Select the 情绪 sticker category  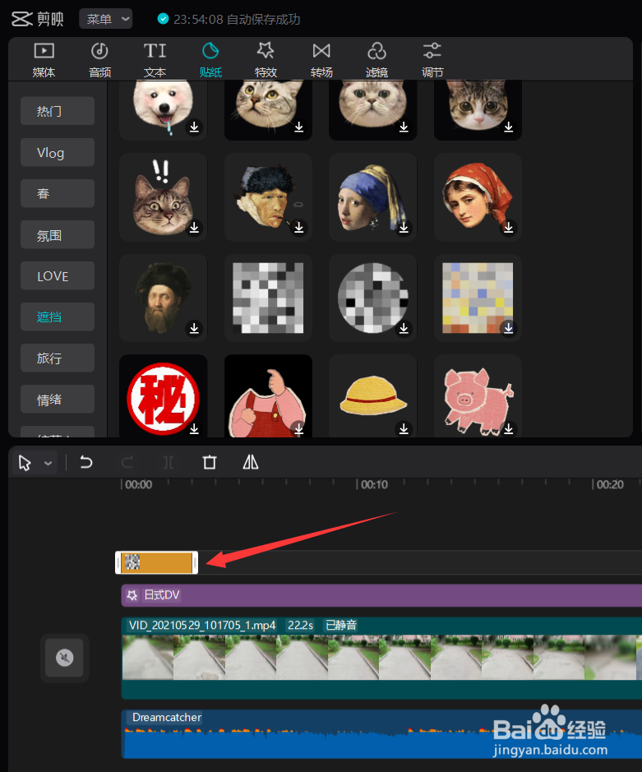(57, 400)
